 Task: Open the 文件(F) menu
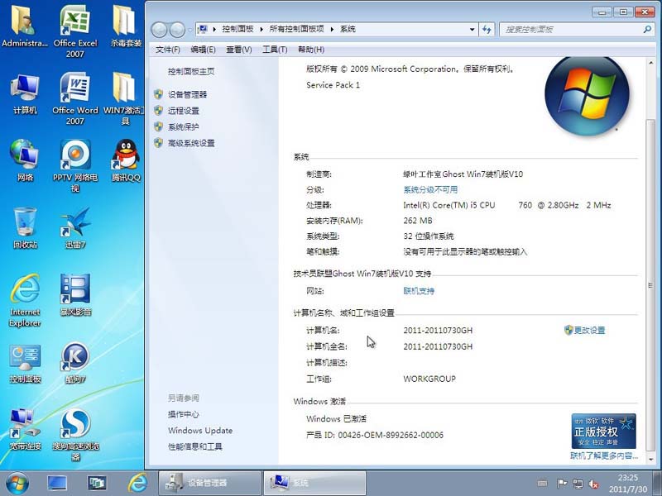167,50
